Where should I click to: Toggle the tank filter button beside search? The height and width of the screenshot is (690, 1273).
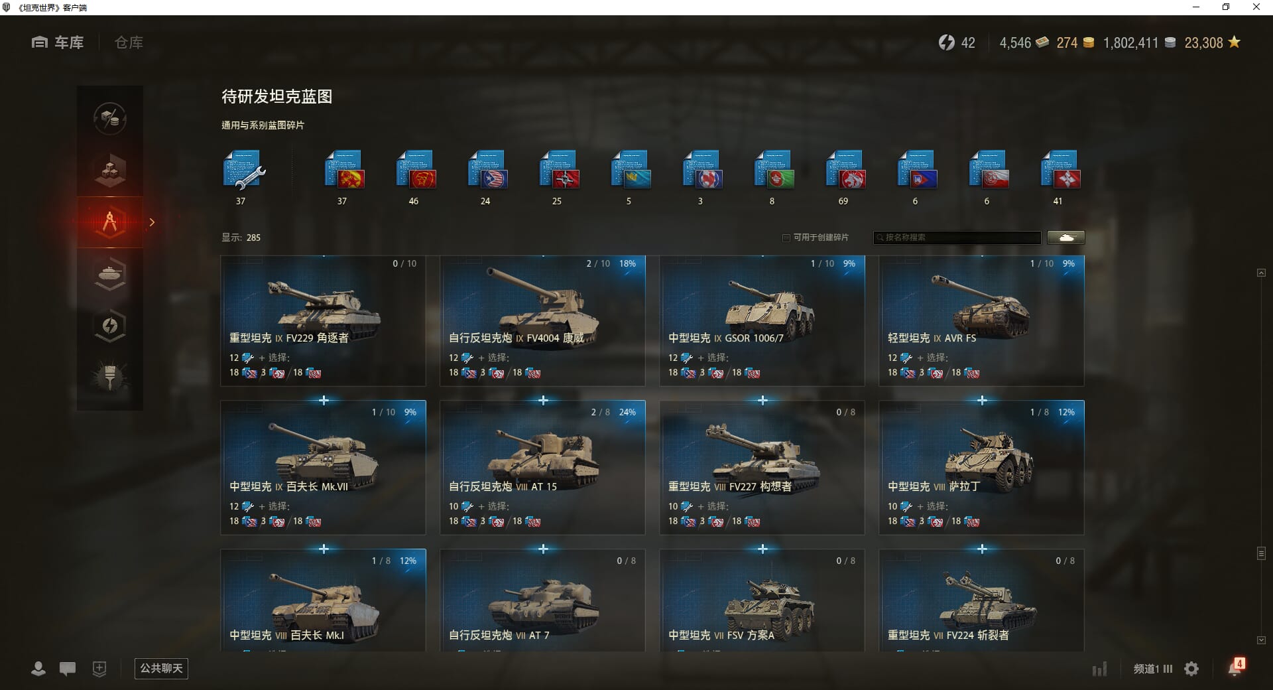tap(1066, 238)
